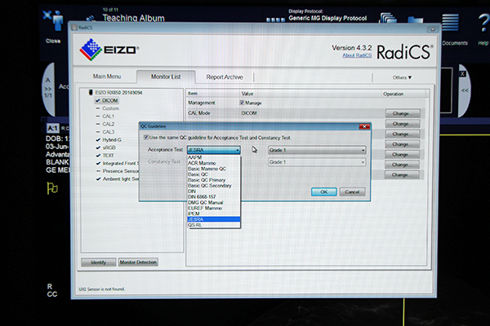Expand the Others menu

[x=401, y=77]
